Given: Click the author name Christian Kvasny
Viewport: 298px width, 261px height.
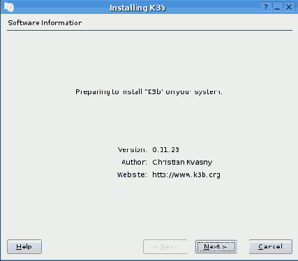Looking at the screenshot, I should [x=182, y=162].
